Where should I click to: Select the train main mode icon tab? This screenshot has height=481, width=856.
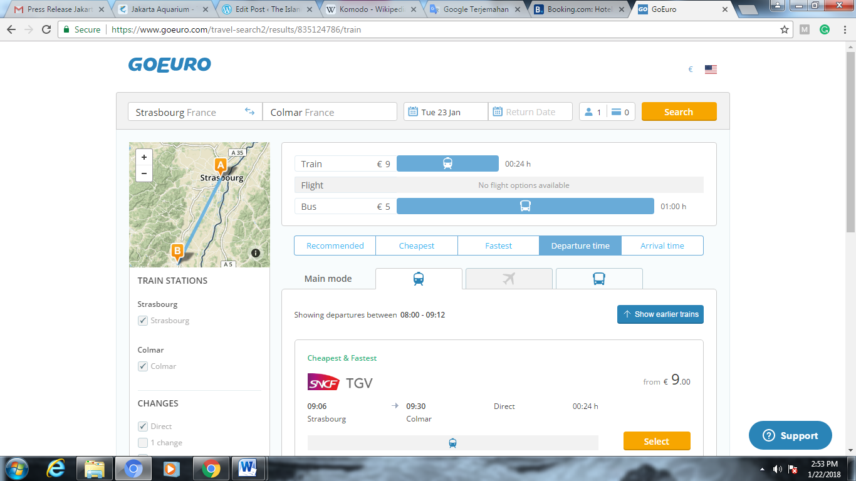tap(419, 279)
